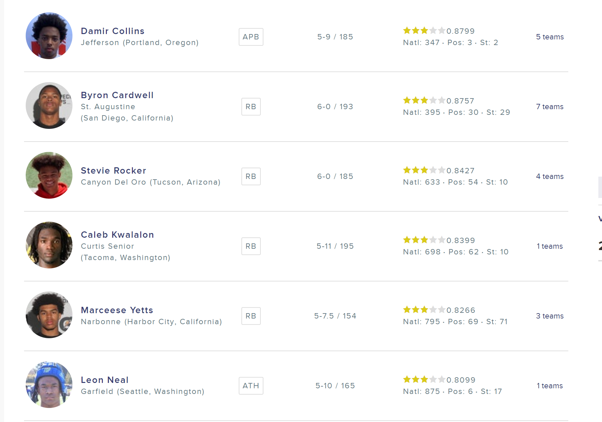Open Stevie Rocker's headshot thumbnail
Viewport: 602px width, 422px height.
point(49,175)
